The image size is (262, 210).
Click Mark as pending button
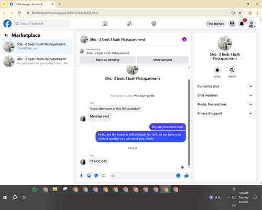click(107, 60)
